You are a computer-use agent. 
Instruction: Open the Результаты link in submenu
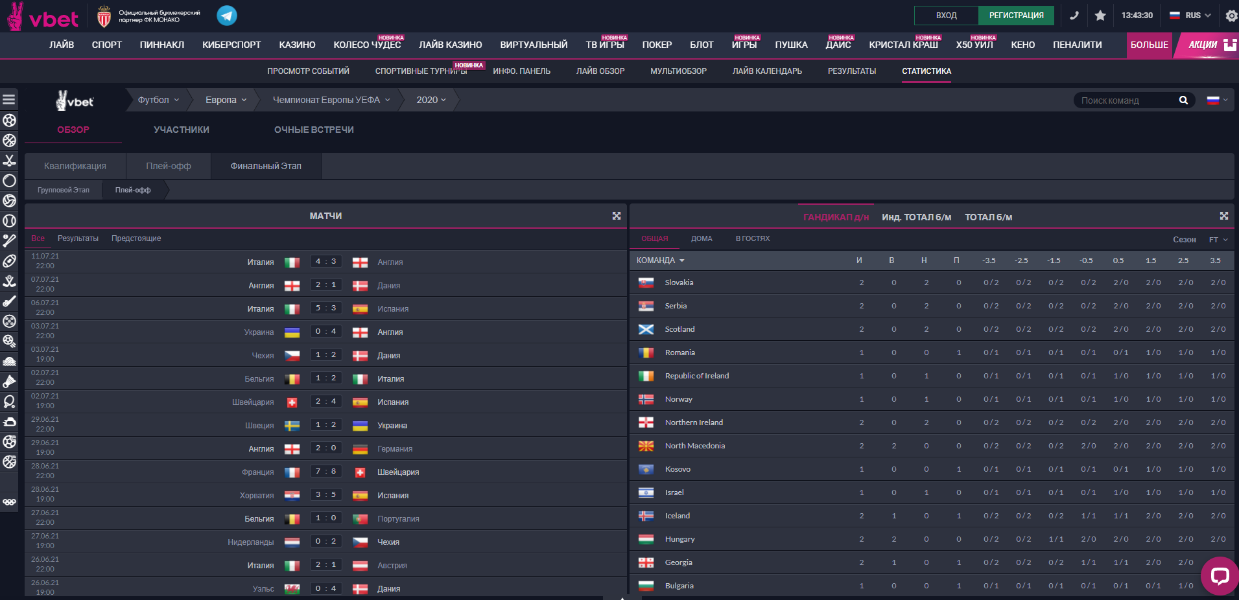point(851,71)
